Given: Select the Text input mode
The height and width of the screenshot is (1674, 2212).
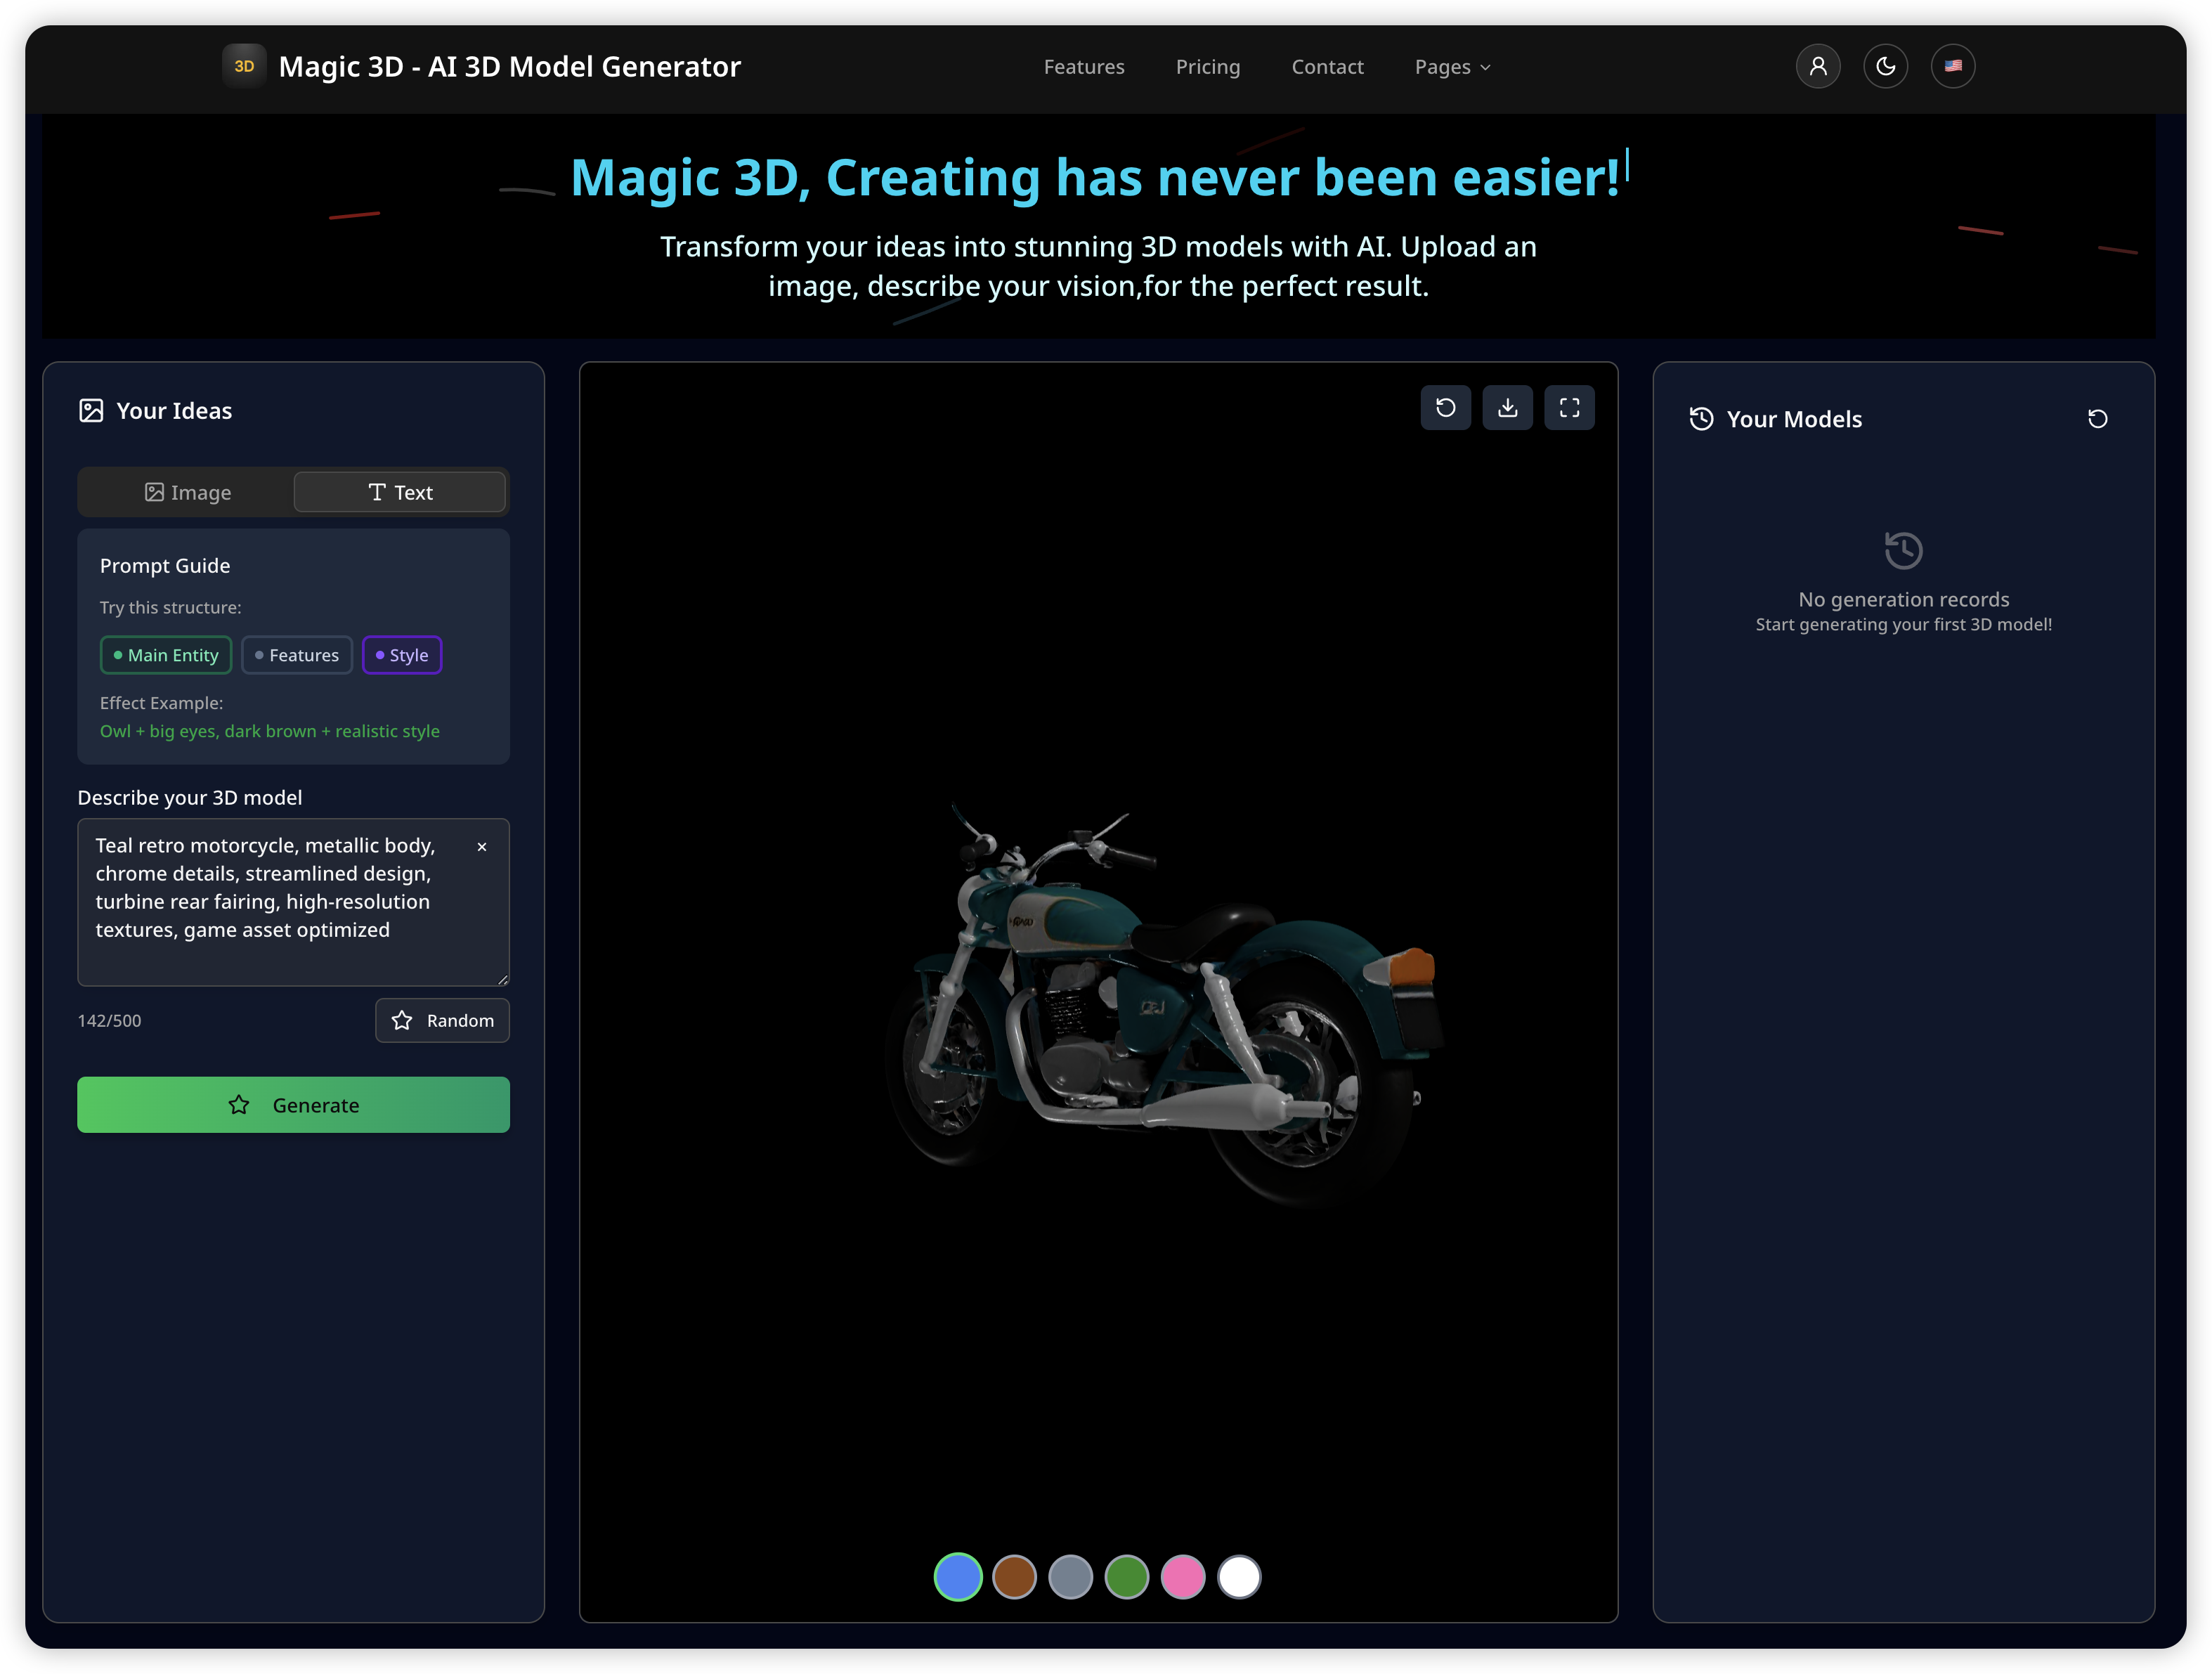Looking at the screenshot, I should (399, 492).
